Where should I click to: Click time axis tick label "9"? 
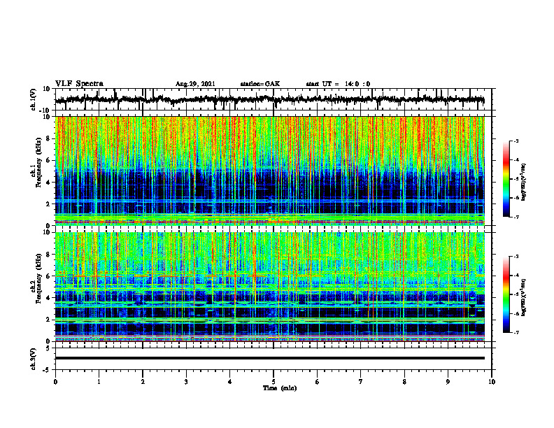pos(448,382)
